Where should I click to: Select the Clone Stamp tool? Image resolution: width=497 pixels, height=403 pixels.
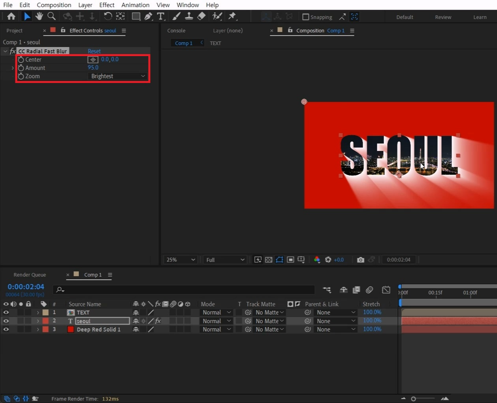[x=189, y=16]
